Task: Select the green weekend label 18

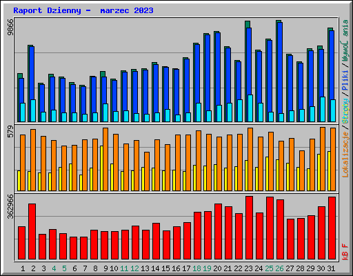Action: pos(196,268)
